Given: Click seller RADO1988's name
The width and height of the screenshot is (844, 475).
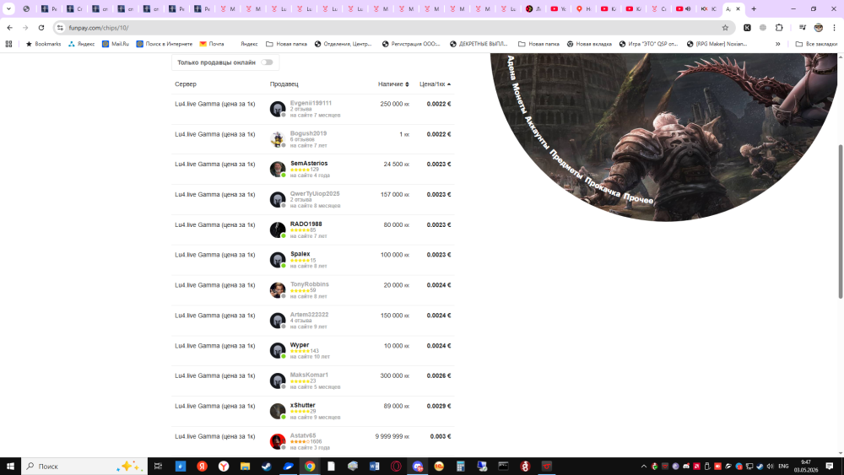Looking at the screenshot, I should coord(306,224).
